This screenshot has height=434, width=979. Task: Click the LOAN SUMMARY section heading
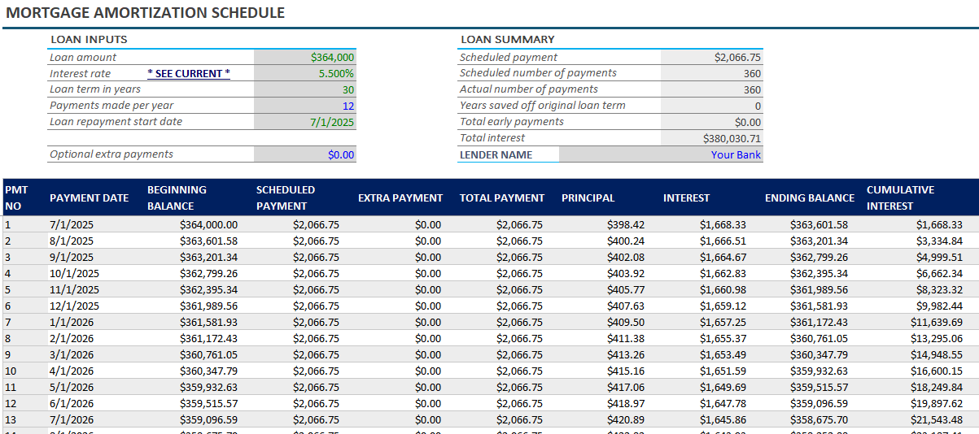507,39
